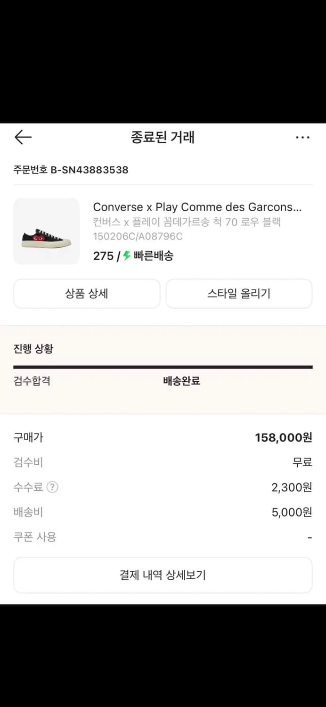Click the Converse sneaker product image
Image resolution: width=326 pixels, height=707 pixels.
click(47, 231)
